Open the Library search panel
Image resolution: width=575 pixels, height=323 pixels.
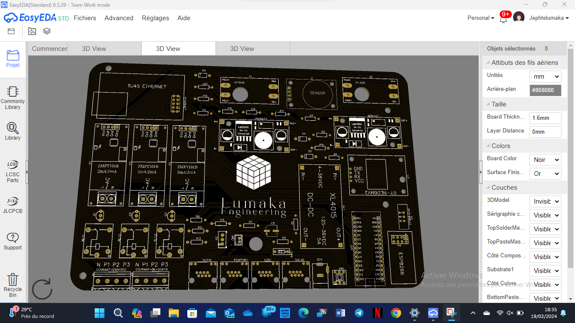(x=13, y=131)
